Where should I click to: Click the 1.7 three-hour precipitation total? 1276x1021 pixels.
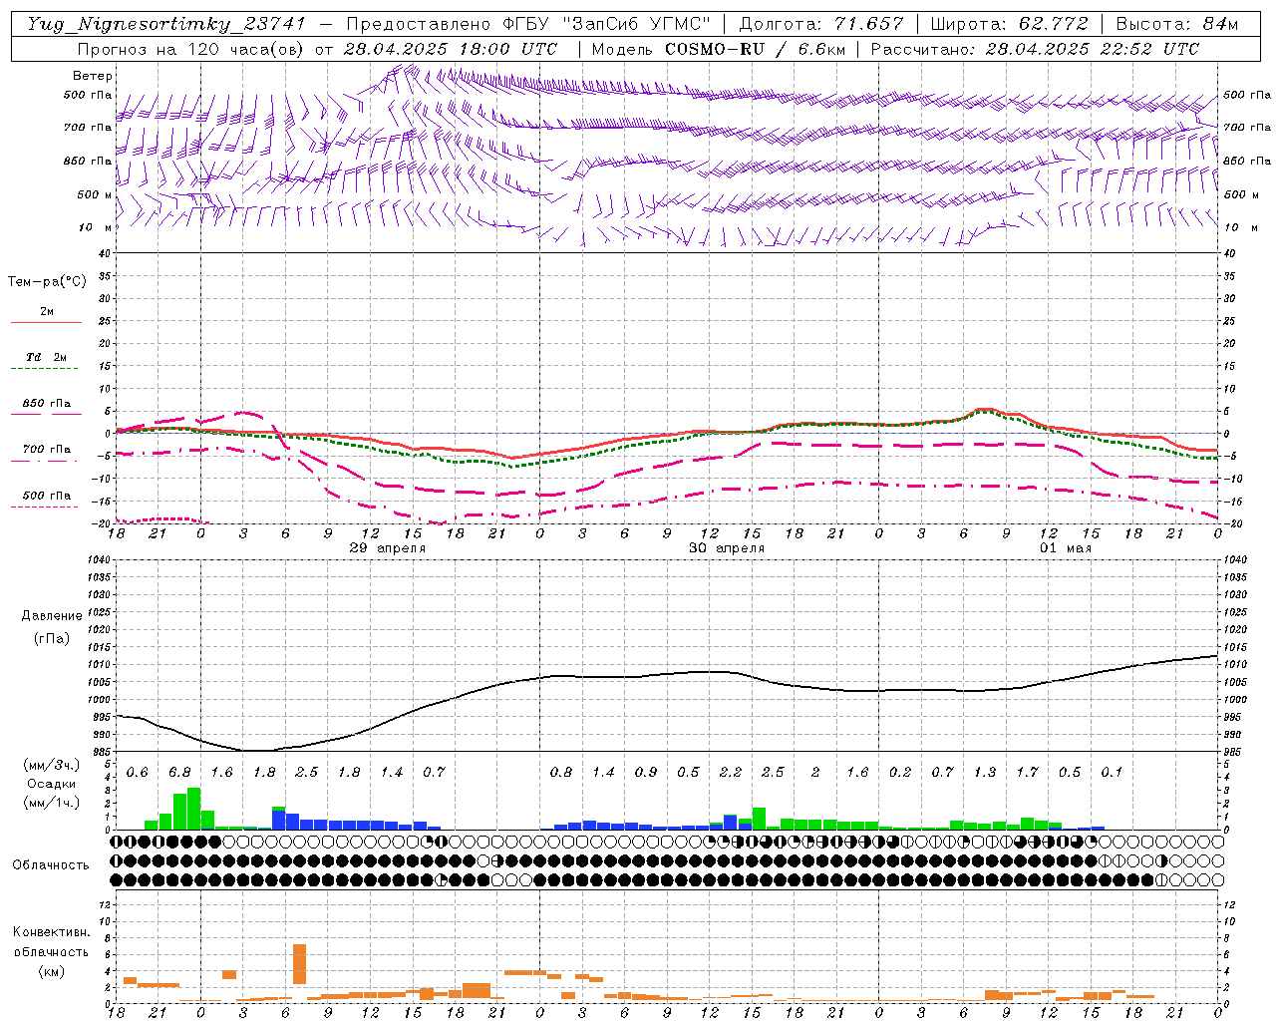pyautogui.click(x=1027, y=772)
